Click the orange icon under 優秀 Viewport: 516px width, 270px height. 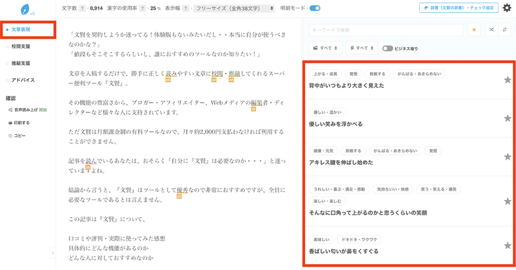coord(179,196)
